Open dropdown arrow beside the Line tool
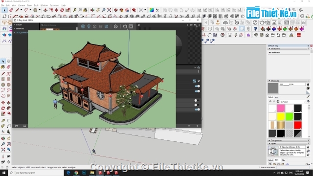The image size is (313, 176). 21,10
